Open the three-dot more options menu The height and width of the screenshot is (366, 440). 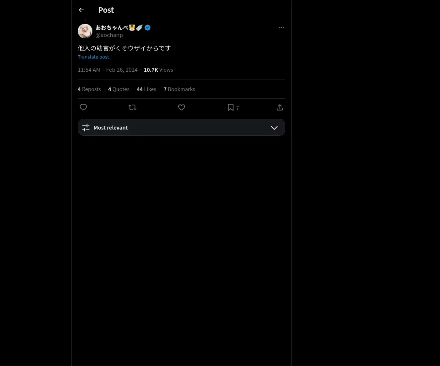point(282,28)
